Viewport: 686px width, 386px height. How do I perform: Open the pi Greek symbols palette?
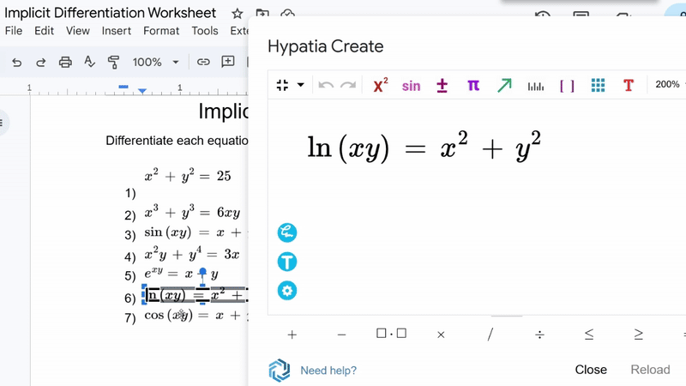click(473, 85)
